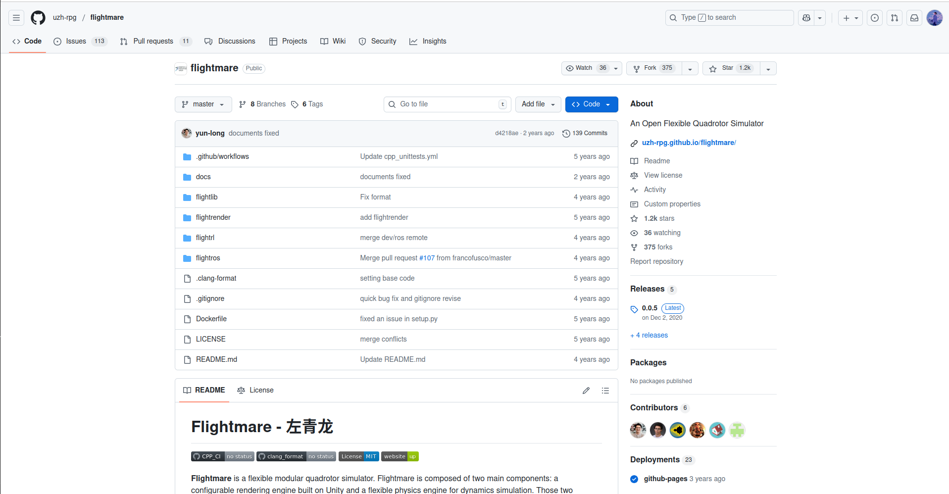Click the yun-long author avatar

187,133
